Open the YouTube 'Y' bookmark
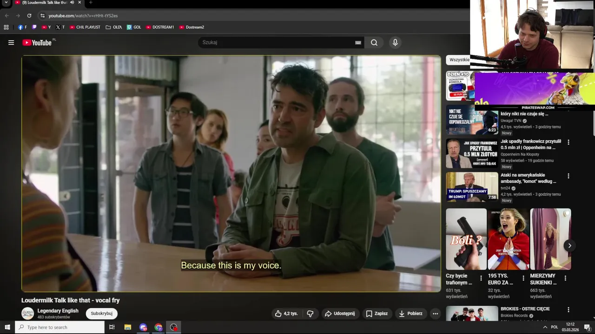595x334 pixels. point(46,27)
